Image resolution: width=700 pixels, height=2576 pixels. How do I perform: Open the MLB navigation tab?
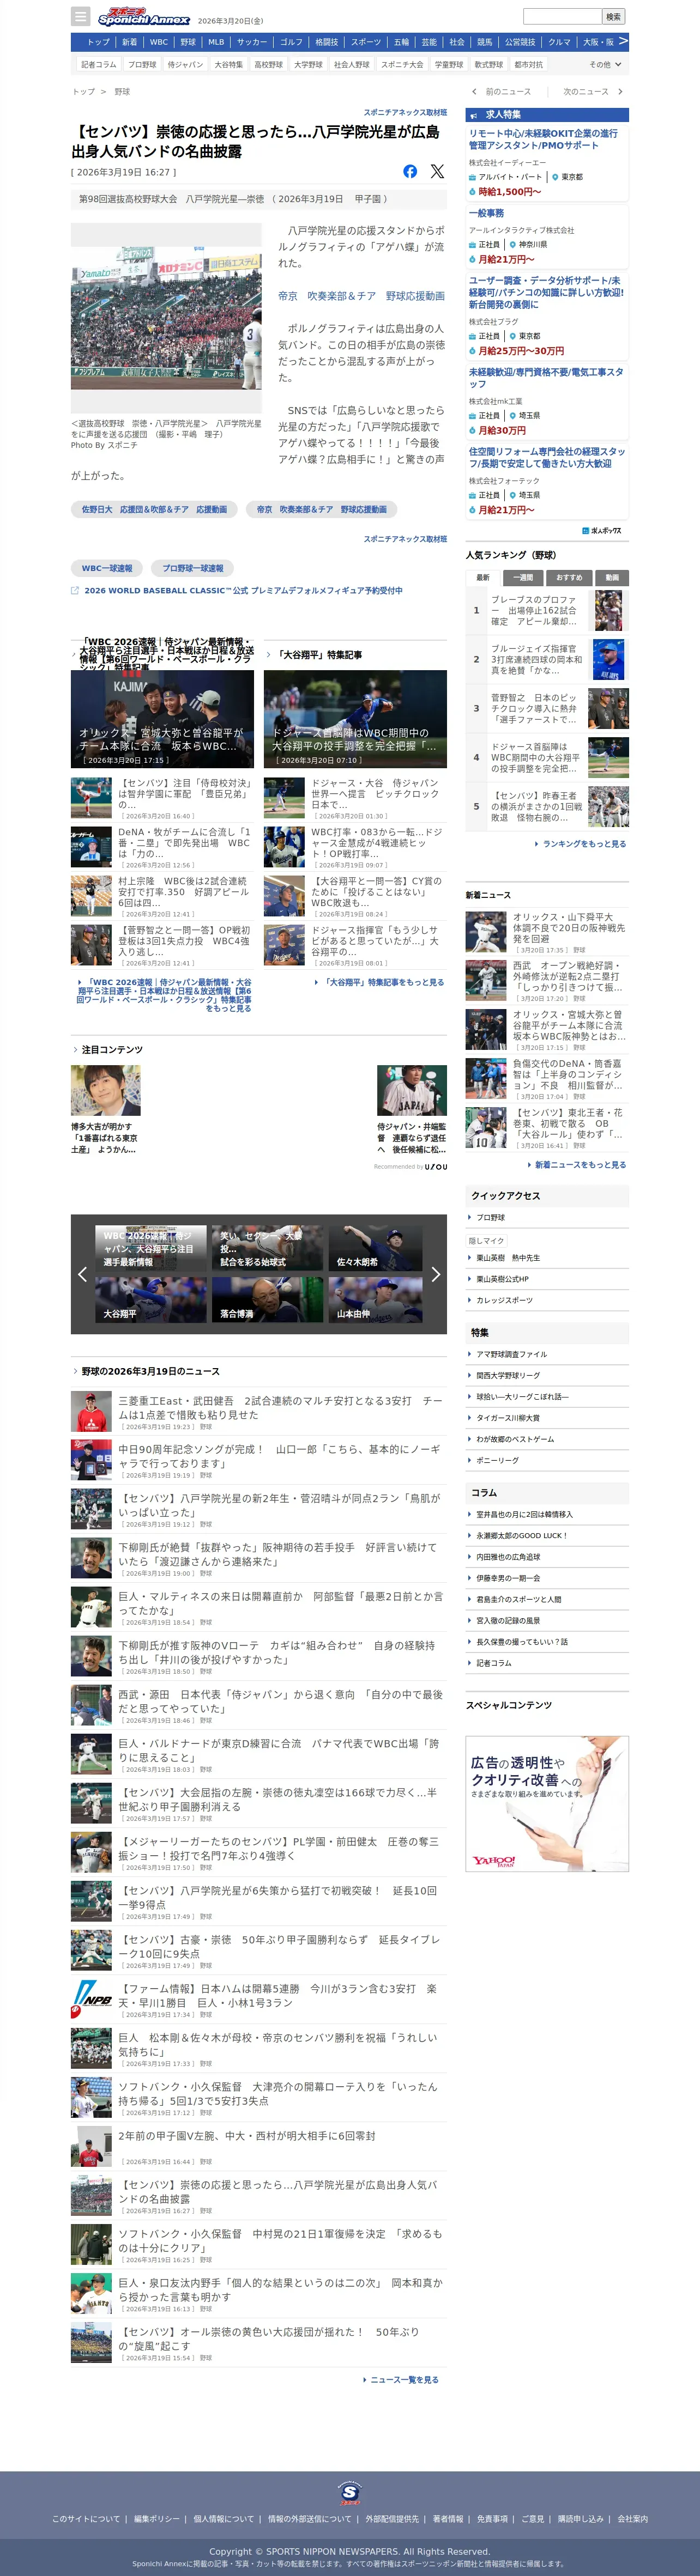(x=216, y=42)
